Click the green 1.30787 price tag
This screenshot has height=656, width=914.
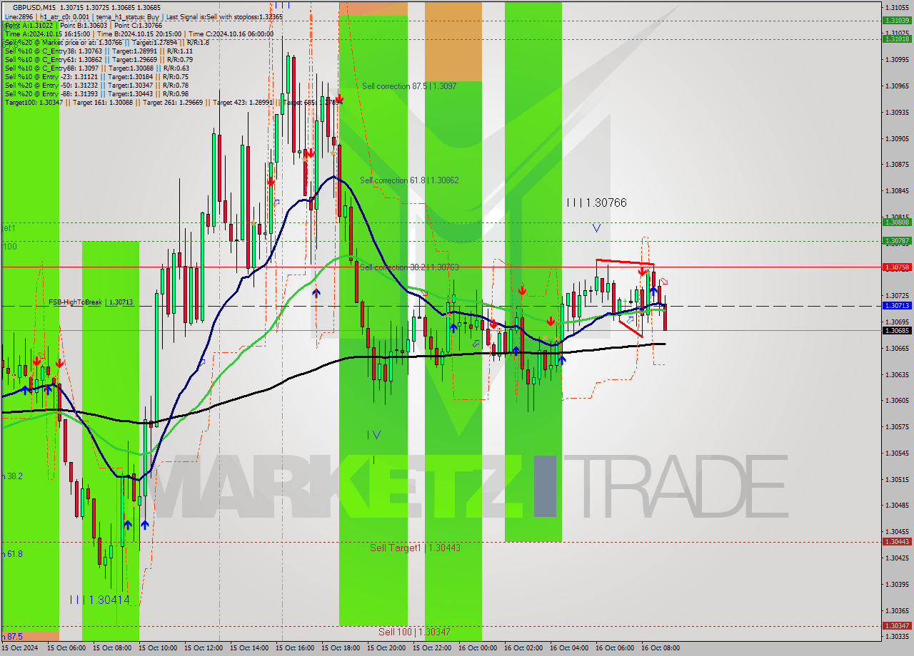[x=896, y=240]
